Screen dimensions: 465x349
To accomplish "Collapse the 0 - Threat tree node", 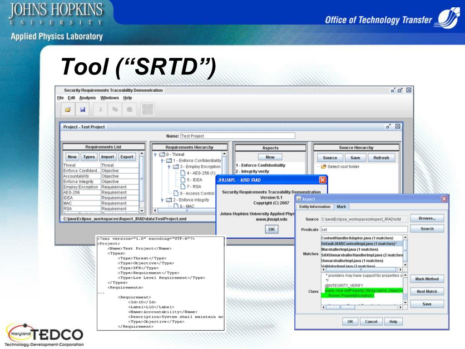I will click(155, 155).
